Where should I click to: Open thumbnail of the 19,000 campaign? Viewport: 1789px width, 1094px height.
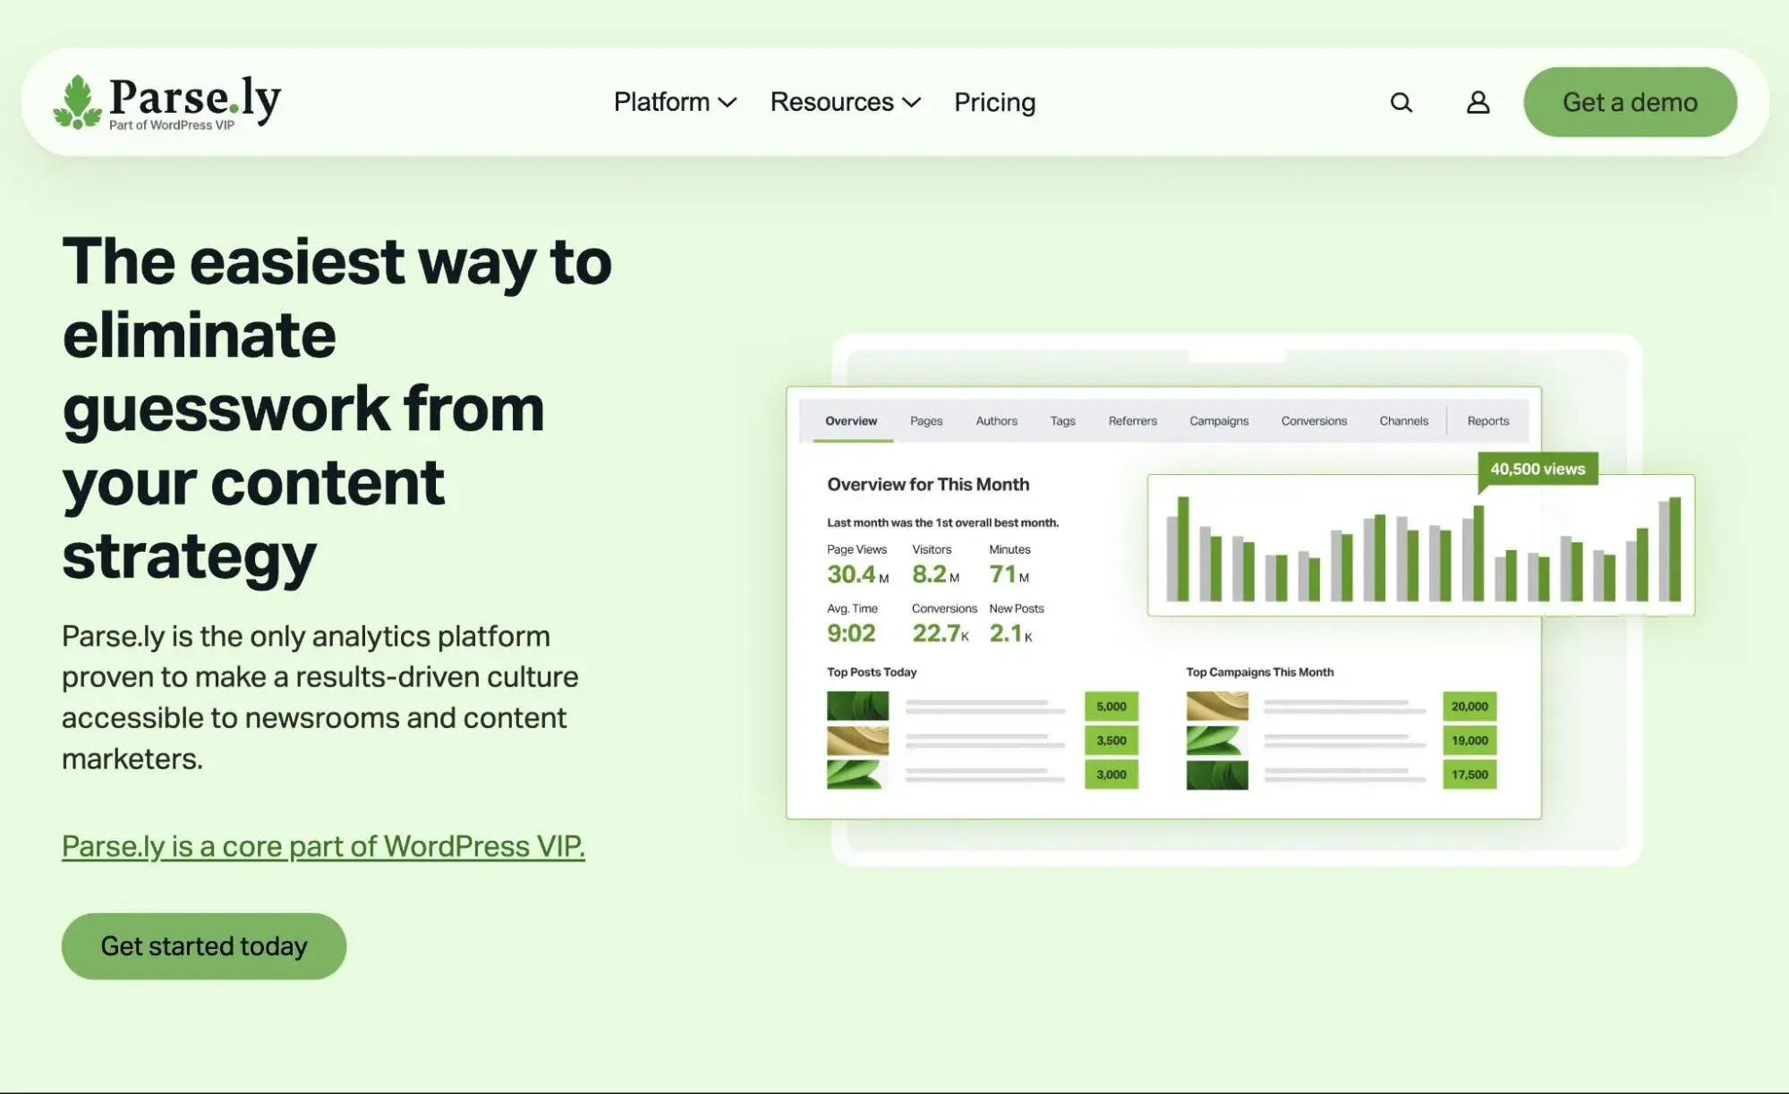(x=1217, y=741)
